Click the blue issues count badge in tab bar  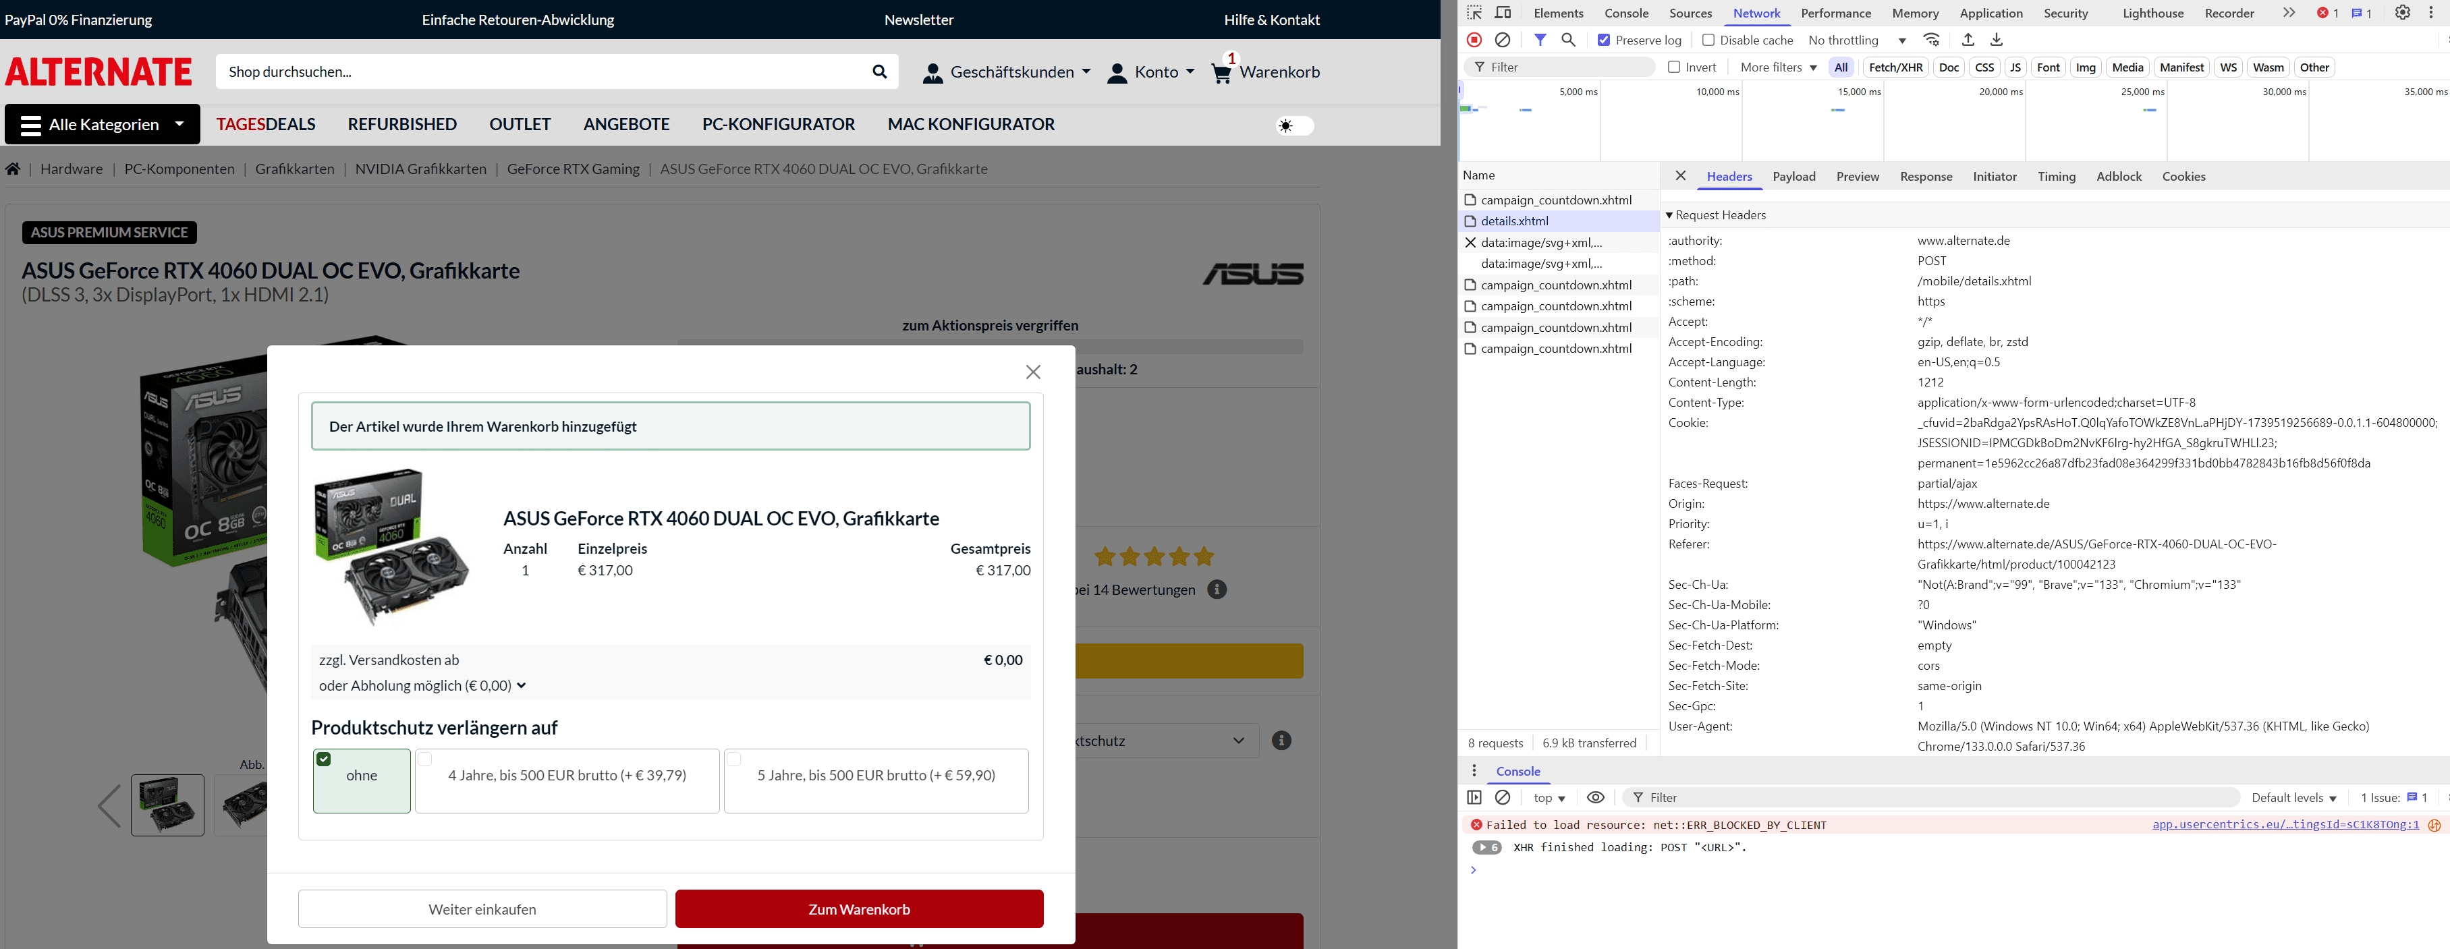click(2362, 13)
